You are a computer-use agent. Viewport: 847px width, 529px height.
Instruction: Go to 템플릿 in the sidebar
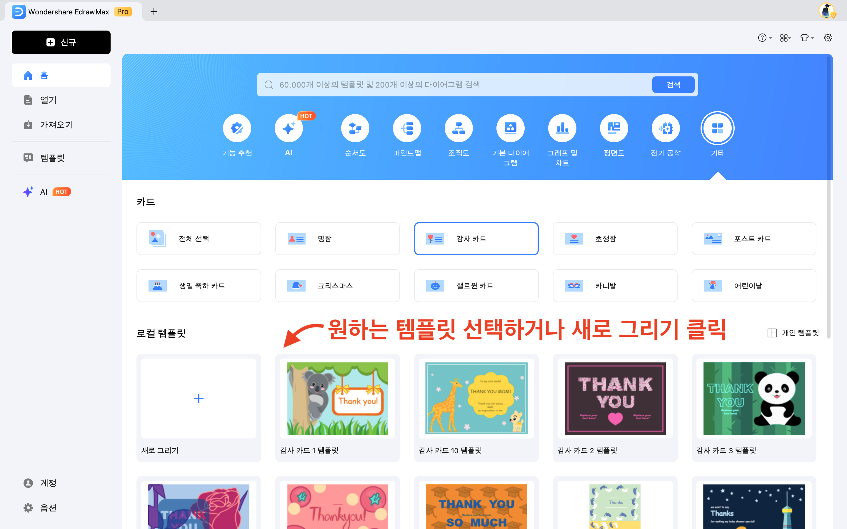point(53,158)
